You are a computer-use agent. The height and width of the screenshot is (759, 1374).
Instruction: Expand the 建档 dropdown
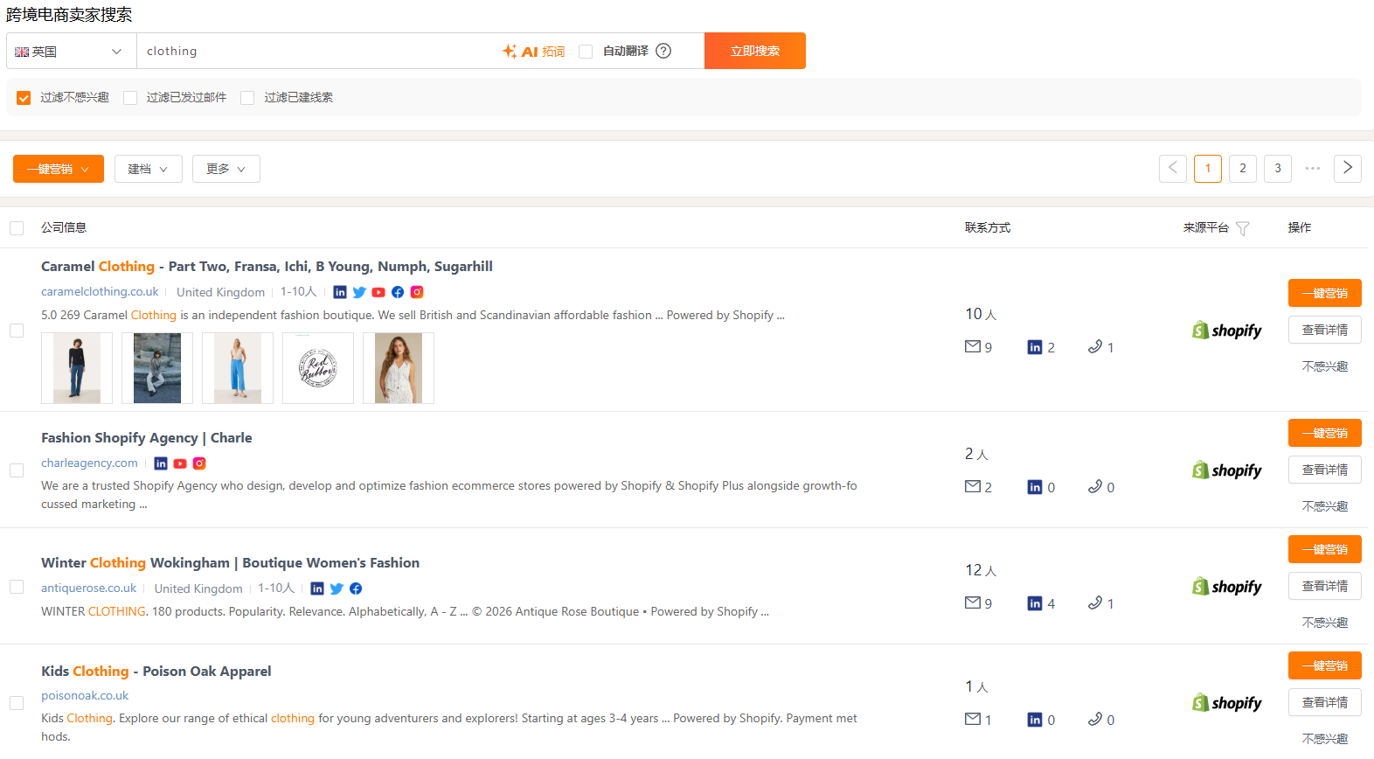tap(149, 169)
